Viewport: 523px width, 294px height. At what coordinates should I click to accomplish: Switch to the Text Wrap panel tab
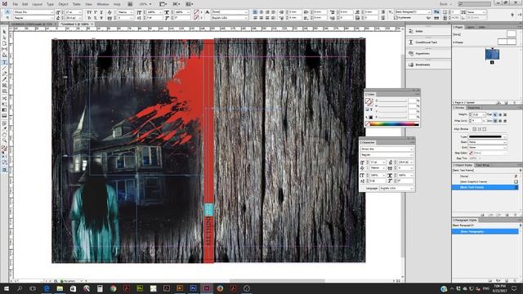[482, 165]
